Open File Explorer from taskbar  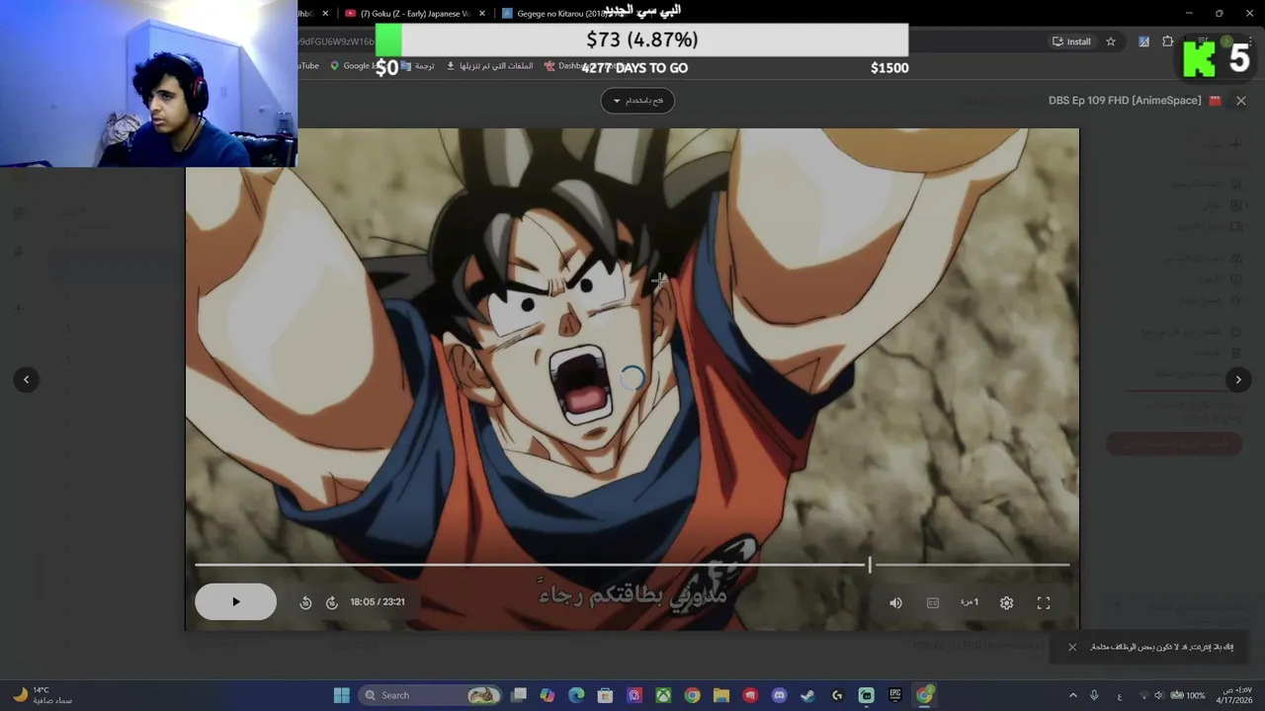[721, 695]
